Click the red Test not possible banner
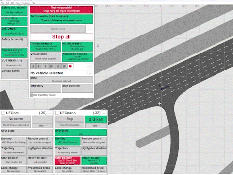This screenshot has width=233, height=175. [62, 9]
